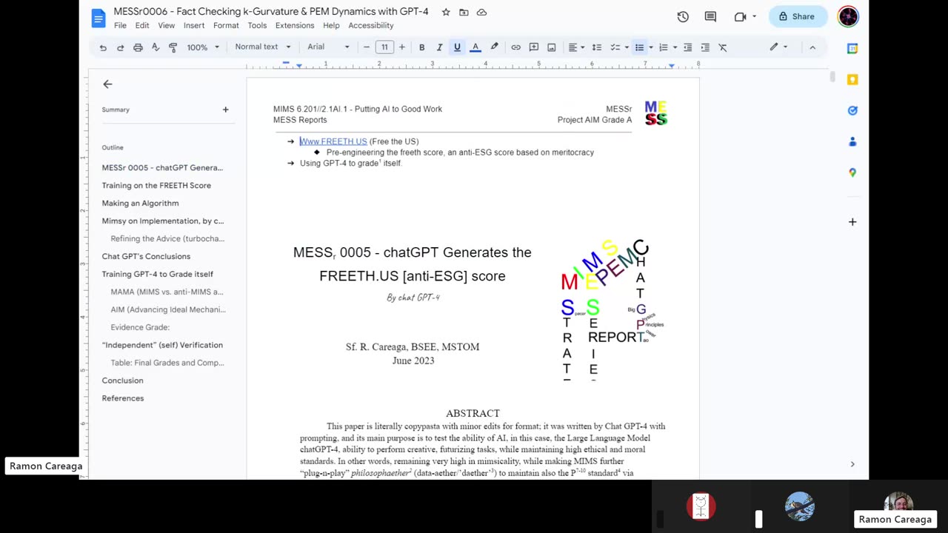The image size is (948, 533).
Task: Open the Accessibility menu
Action: (x=371, y=25)
